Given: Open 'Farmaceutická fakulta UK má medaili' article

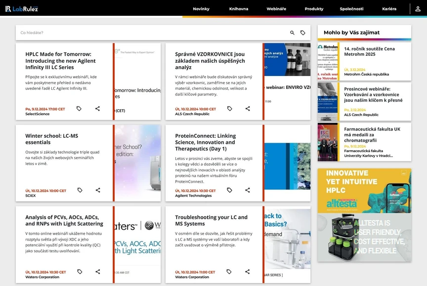Looking at the screenshot, I should (x=372, y=135).
